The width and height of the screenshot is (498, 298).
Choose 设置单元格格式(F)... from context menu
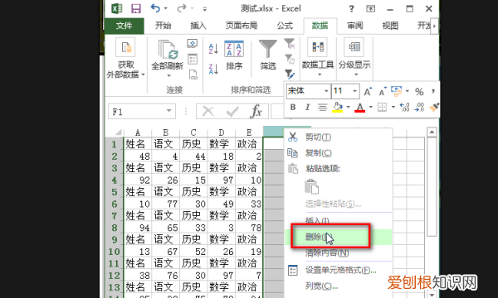coord(339,270)
